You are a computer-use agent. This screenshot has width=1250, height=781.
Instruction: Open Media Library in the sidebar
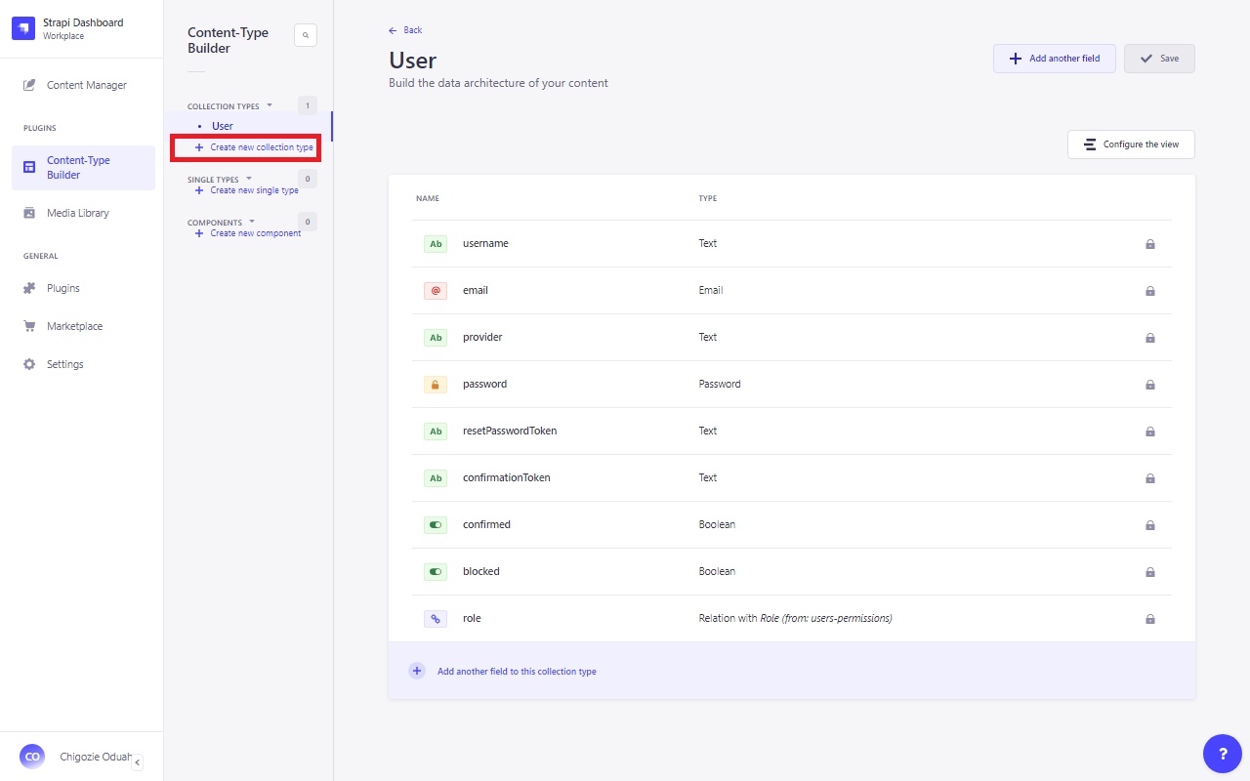(78, 213)
